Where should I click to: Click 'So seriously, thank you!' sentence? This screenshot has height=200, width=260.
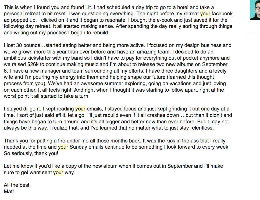click(x=31, y=153)
